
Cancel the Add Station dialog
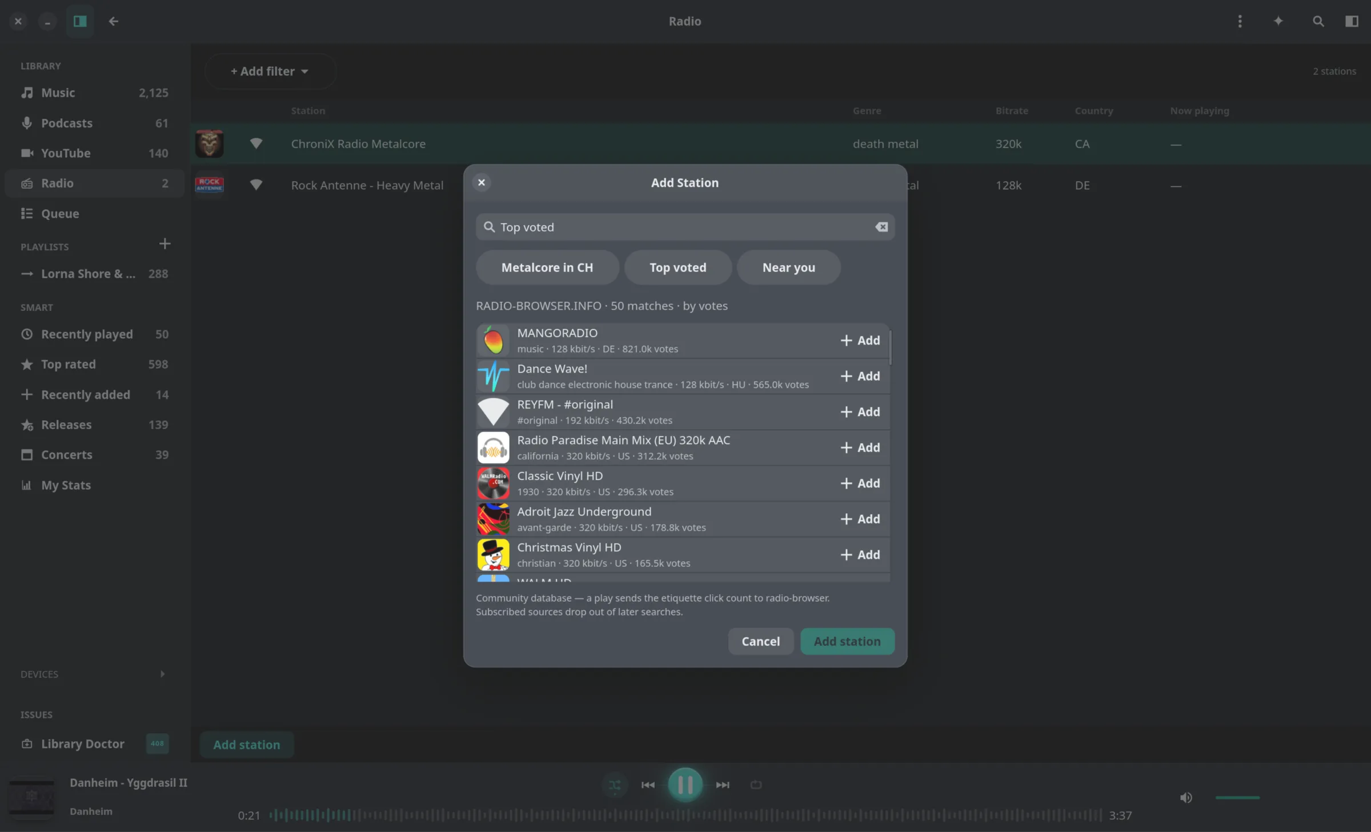760,642
